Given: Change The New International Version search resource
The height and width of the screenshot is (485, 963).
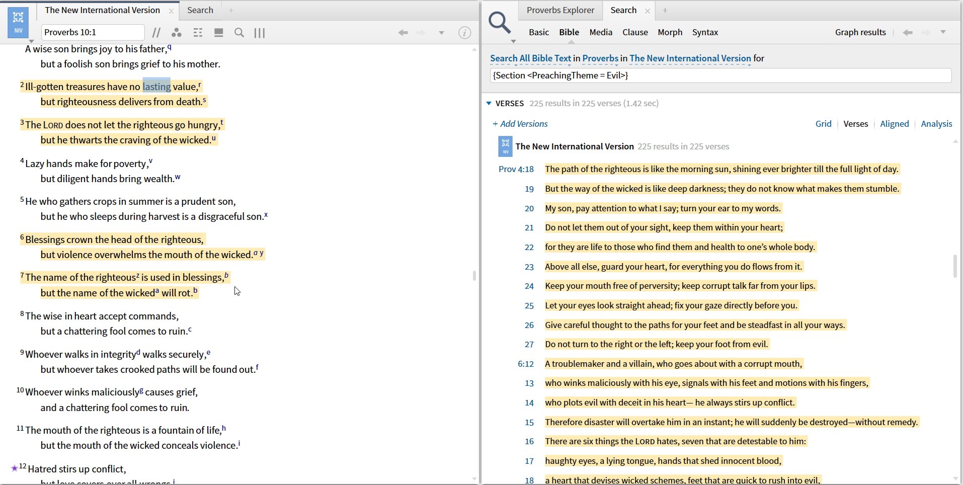Looking at the screenshot, I should click(690, 58).
